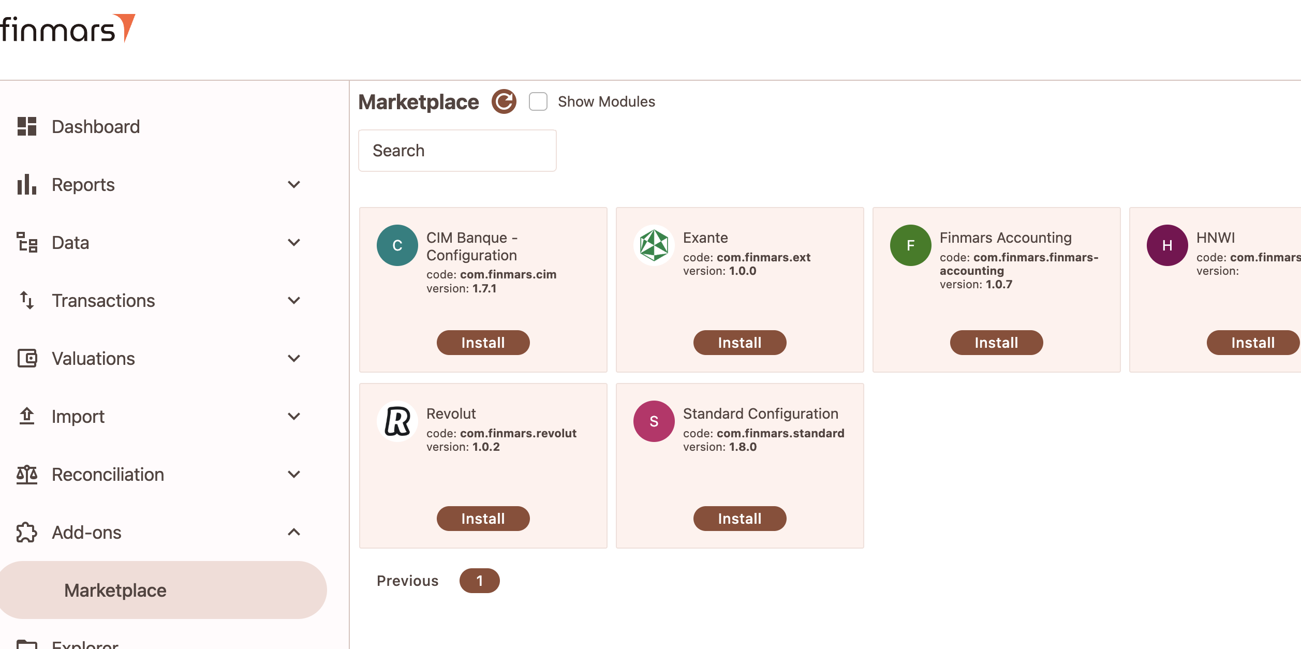Install the Standard Configuration package
The image size is (1301, 649).
[x=740, y=519]
